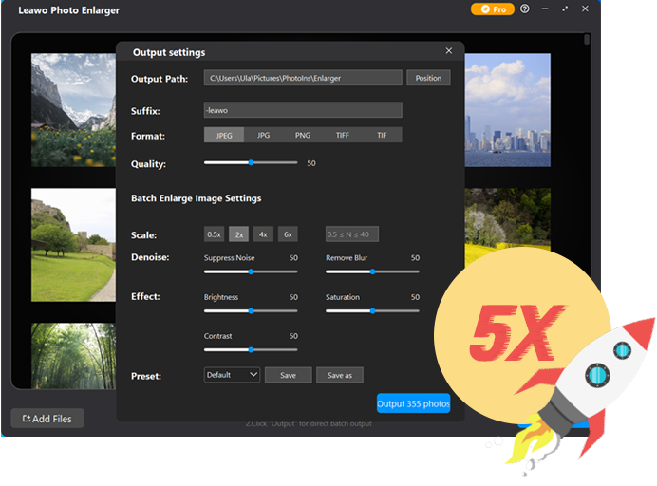
Task: Click the Quality value 50
Action: coord(310,163)
